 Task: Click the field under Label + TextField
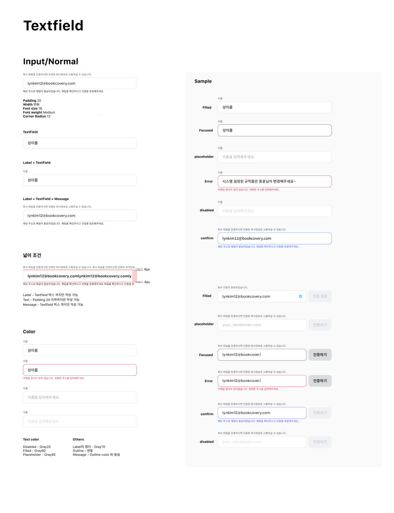[80, 180]
